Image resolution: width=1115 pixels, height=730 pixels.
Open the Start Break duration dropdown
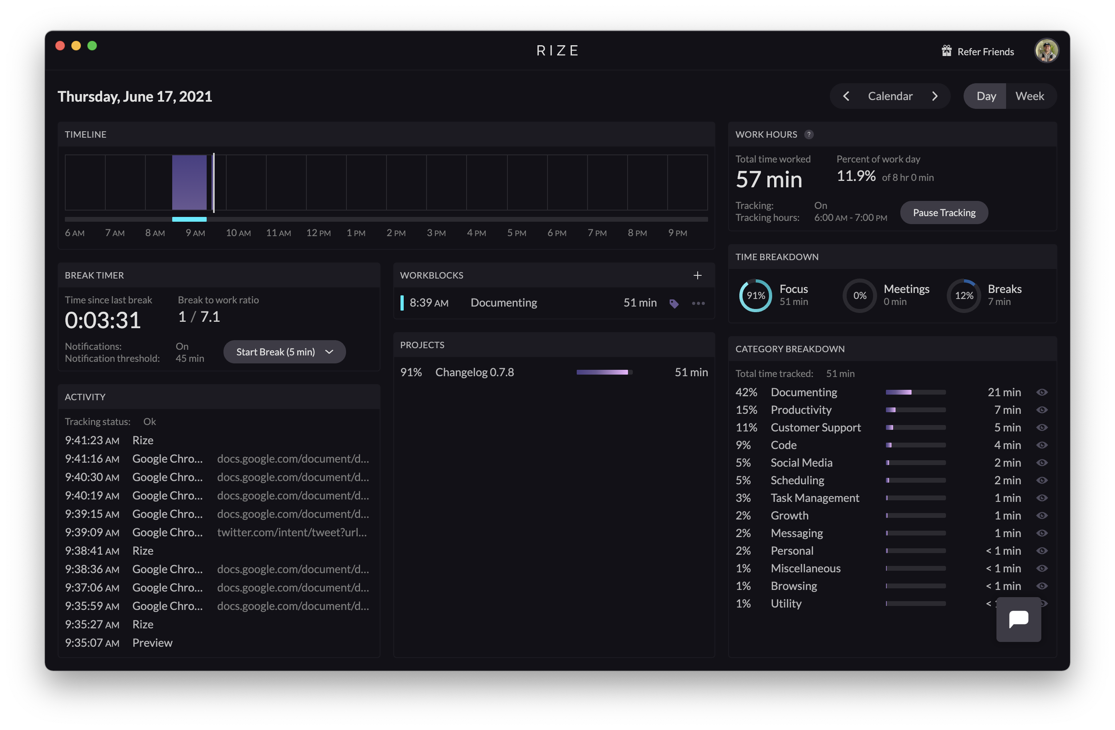point(328,352)
